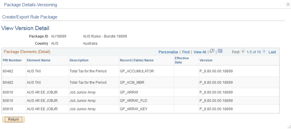Click AUS AR EE JOBJR in GP_ARRAY row

[42, 92]
